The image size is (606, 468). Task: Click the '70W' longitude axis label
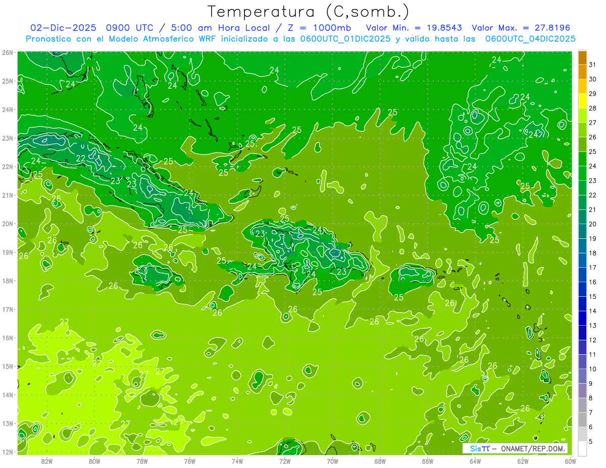[x=332, y=461]
